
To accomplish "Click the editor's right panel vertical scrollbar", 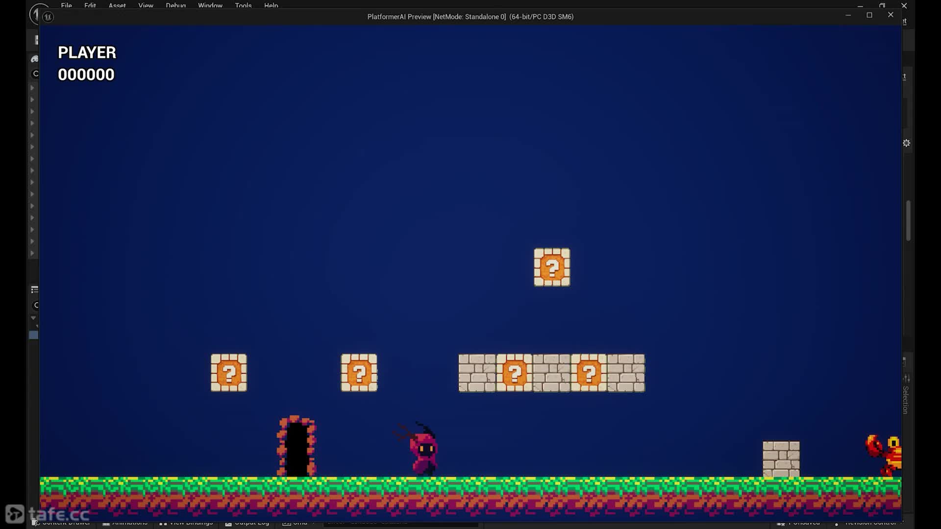I will 908,220.
